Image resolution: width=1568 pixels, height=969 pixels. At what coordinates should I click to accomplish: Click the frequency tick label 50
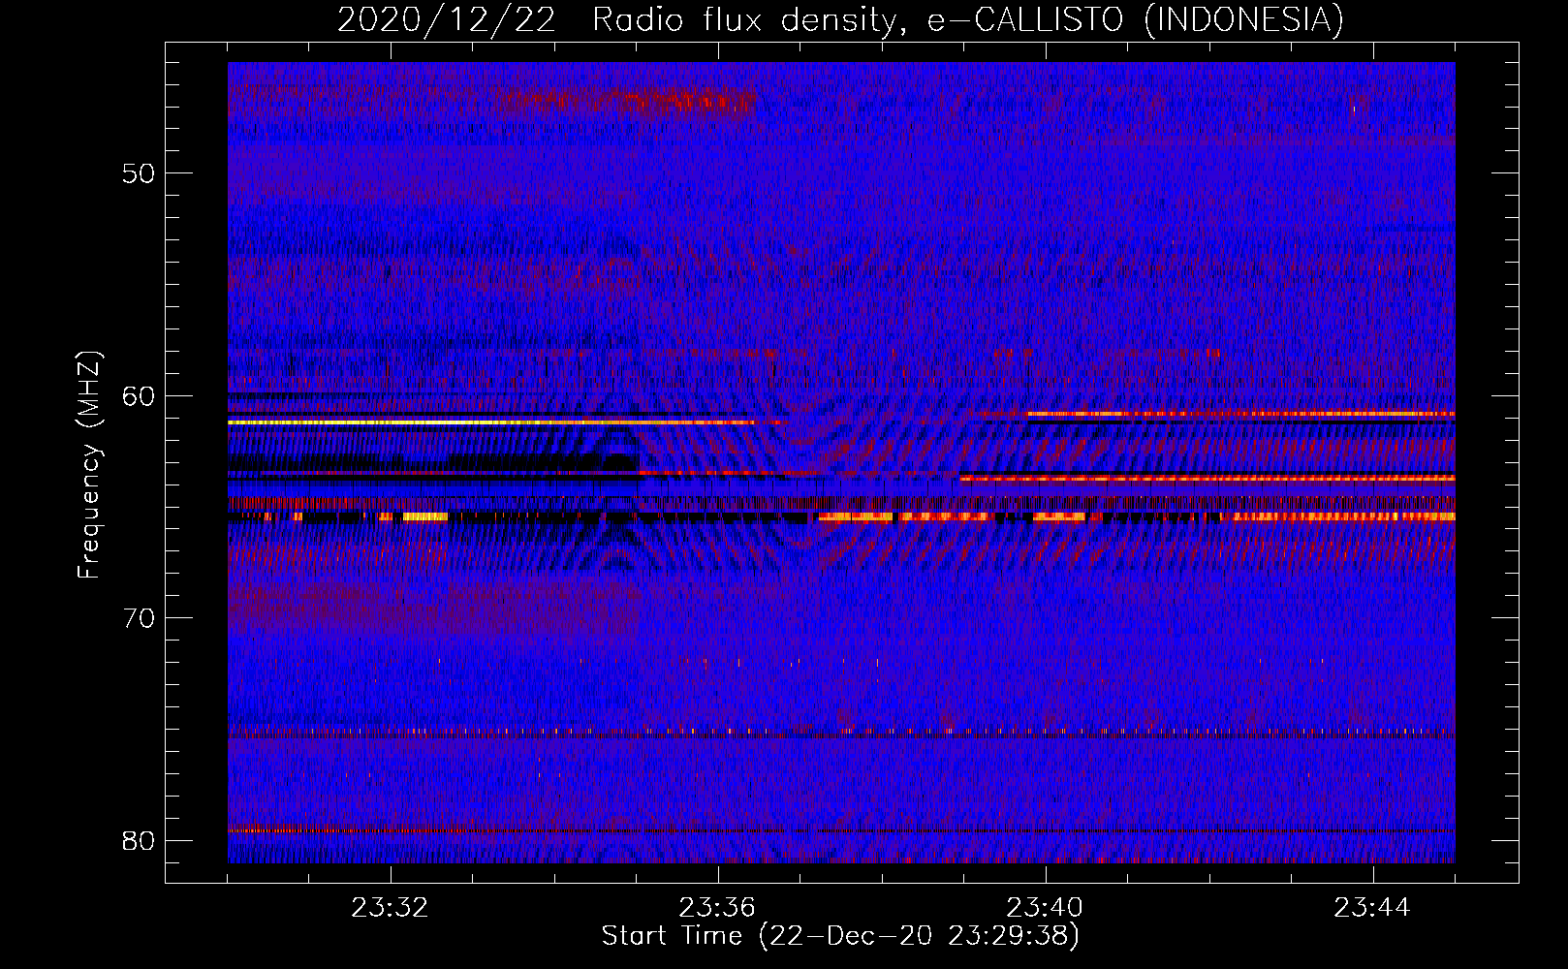[140, 174]
